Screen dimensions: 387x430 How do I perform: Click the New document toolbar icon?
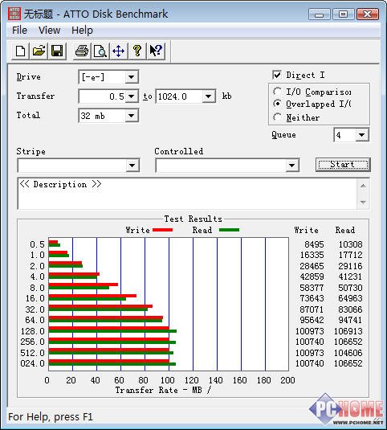(x=21, y=51)
